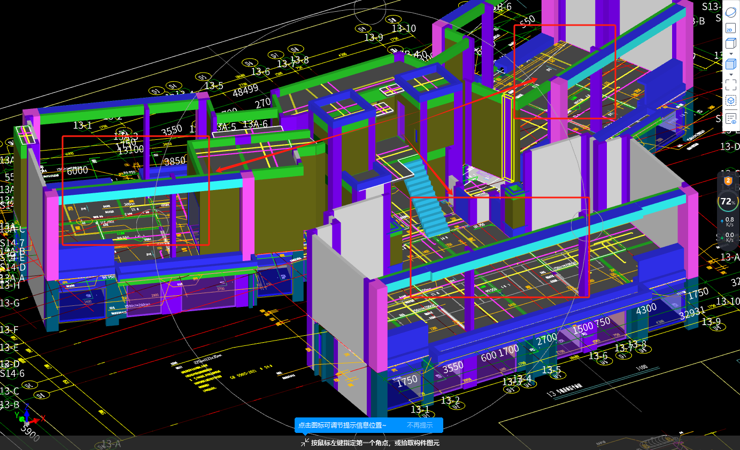Click the 4300 dimension label
740x450 pixels.
[x=646, y=309]
